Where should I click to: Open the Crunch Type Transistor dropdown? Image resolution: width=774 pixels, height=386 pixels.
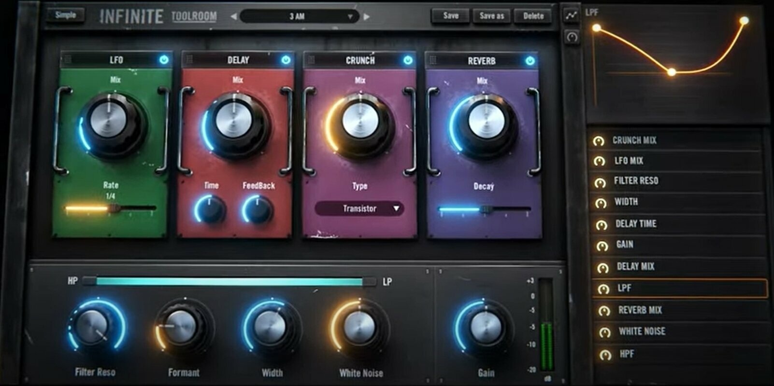point(359,208)
